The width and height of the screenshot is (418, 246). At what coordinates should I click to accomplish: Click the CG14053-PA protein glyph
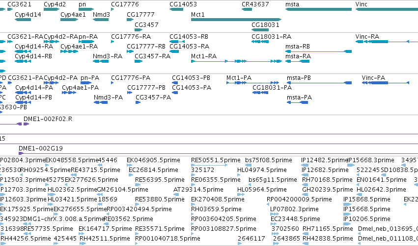[175, 93]
